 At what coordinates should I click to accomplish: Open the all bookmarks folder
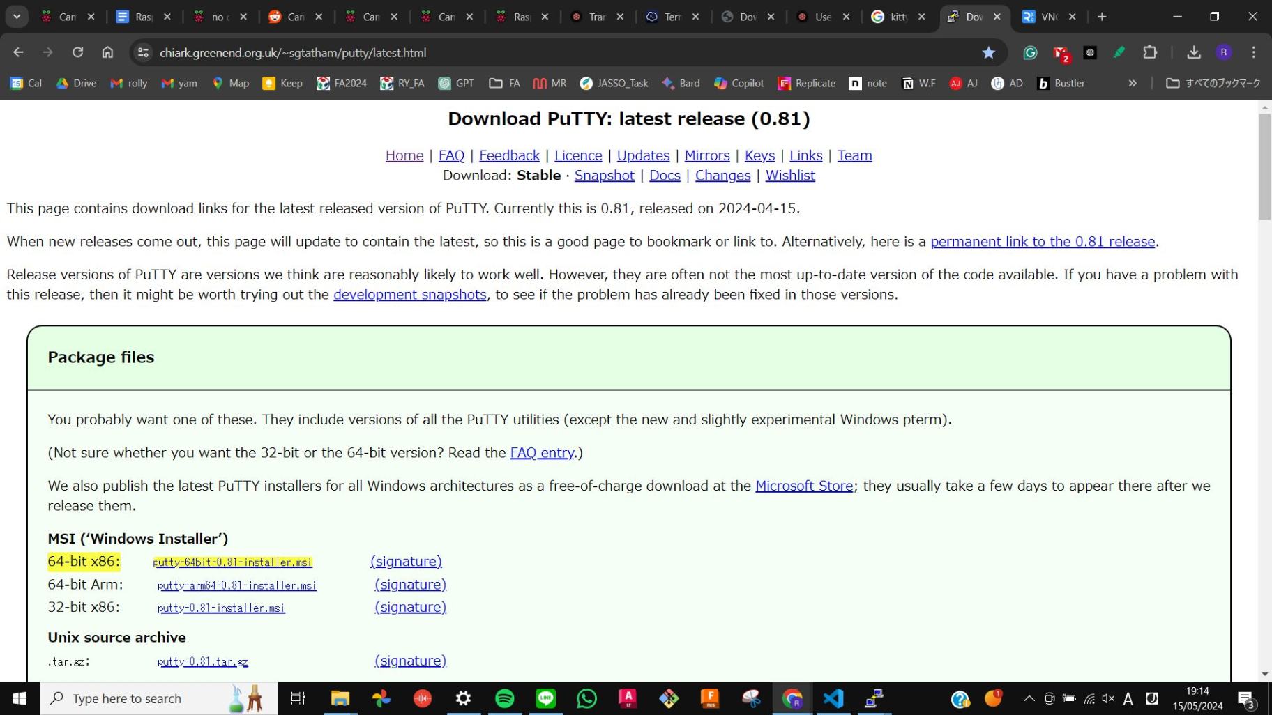click(x=1213, y=83)
